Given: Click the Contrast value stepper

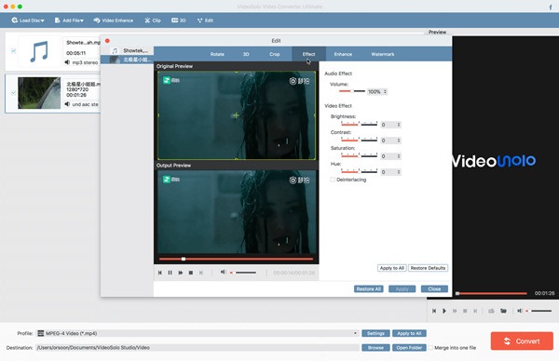Looking at the screenshot, I should point(399,140).
